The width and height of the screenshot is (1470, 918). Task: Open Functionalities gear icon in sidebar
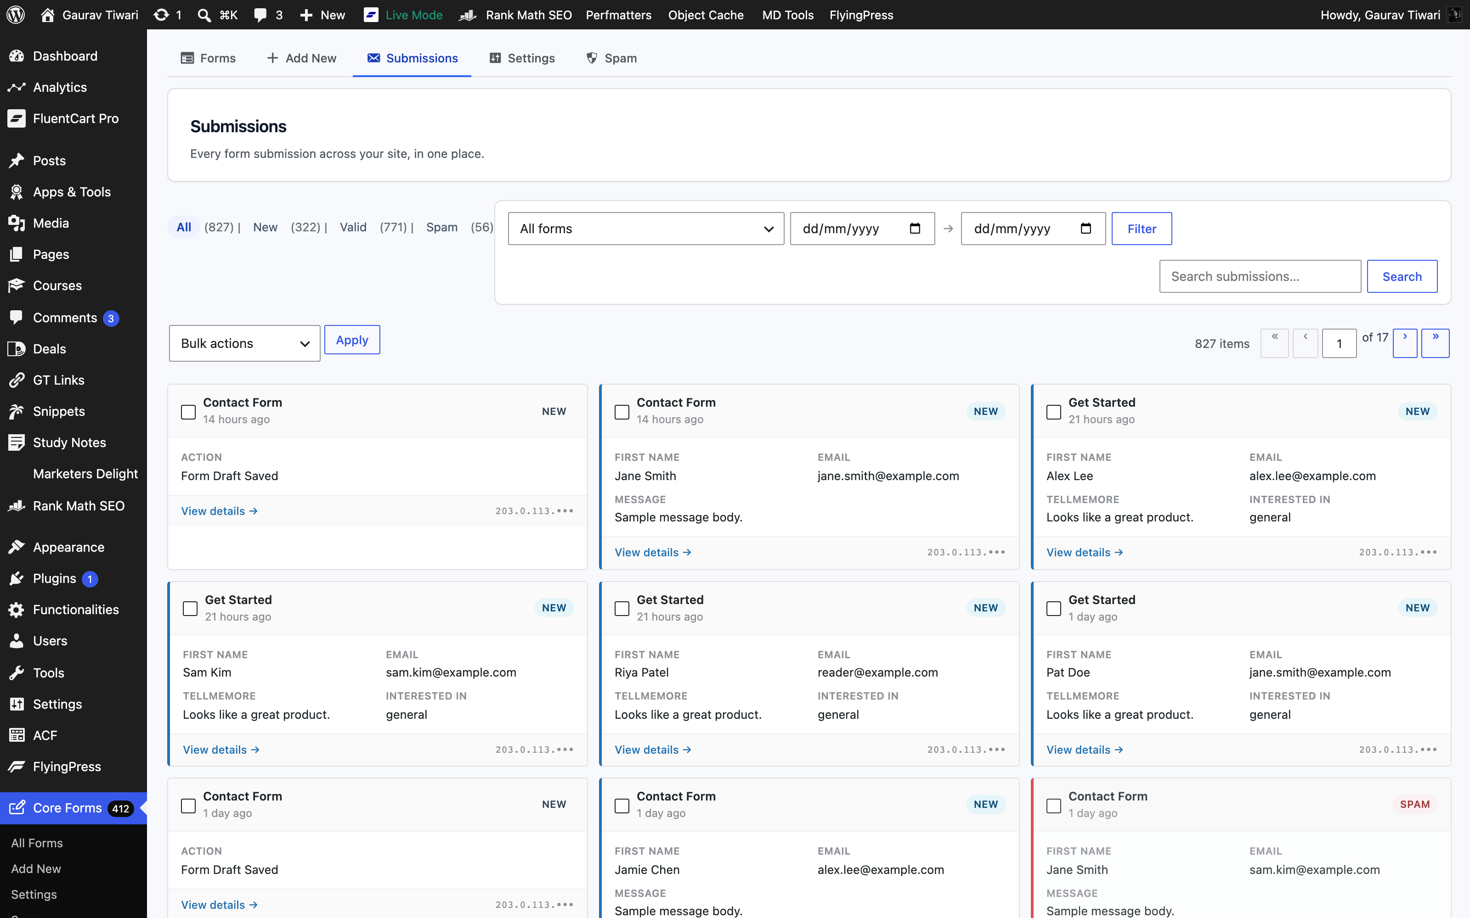point(17,610)
